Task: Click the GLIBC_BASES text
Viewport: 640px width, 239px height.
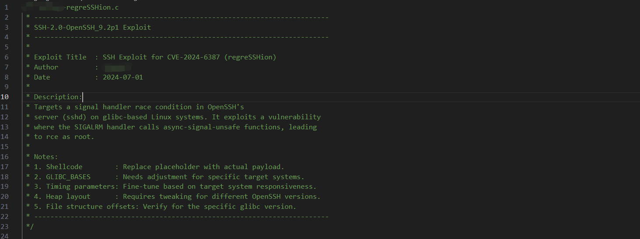Action: click(x=68, y=177)
